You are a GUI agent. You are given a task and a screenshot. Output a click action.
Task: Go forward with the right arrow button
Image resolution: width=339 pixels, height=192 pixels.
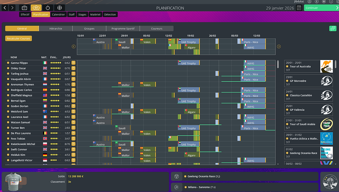[x=12, y=8]
